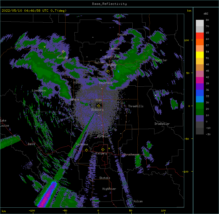Click the Strathmore label
Image resolution: width=219 pixels, height=214 pixels.
click(x=131, y=155)
